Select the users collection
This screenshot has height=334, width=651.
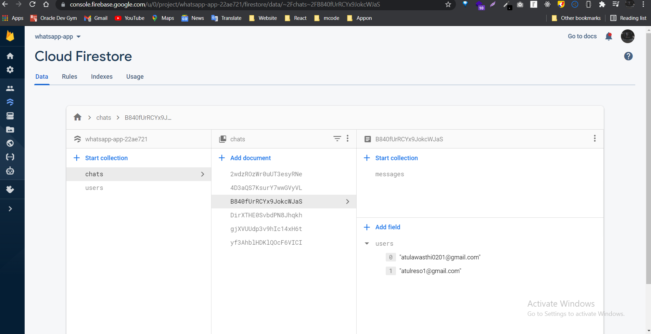139,188
